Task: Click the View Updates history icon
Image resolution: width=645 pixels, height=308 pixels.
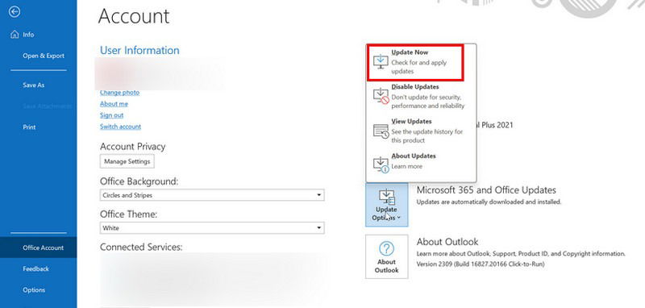Action: click(x=381, y=131)
